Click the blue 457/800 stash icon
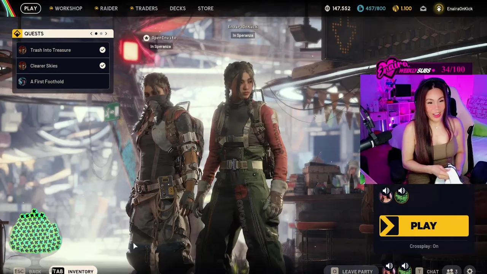The width and height of the screenshot is (487, 274). [x=360, y=8]
